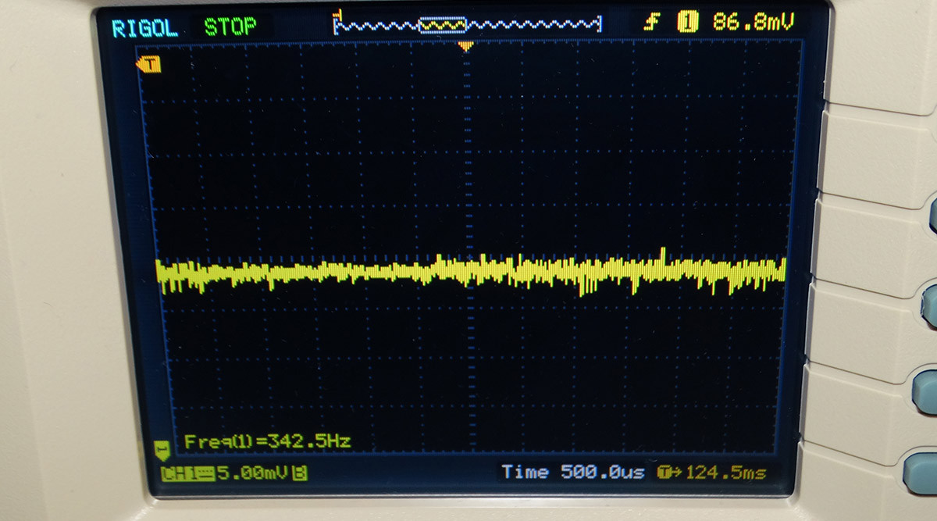Viewport: 937px width, 521px height.
Task: Click the rising edge trigger icon
Action: click(652, 22)
